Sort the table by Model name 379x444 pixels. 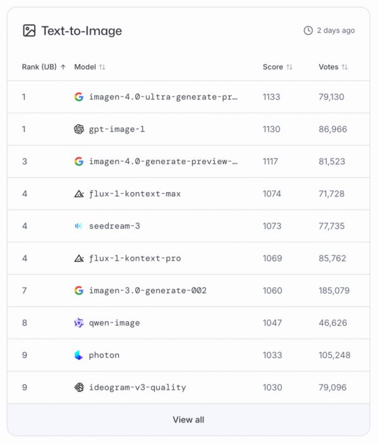pyautogui.click(x=102, y=67)
